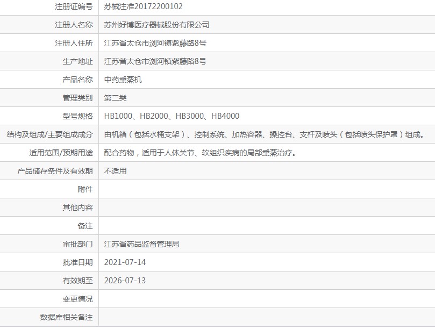
Task: Click the model list HB1000、HB2000、HB3000、HB4000
Action: click(172, 116)
